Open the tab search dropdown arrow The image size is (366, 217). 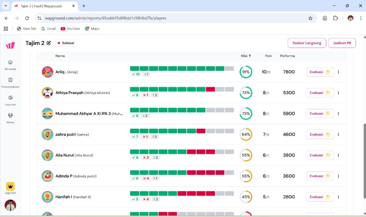(6, 6)
